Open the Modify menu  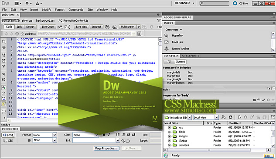47,10
